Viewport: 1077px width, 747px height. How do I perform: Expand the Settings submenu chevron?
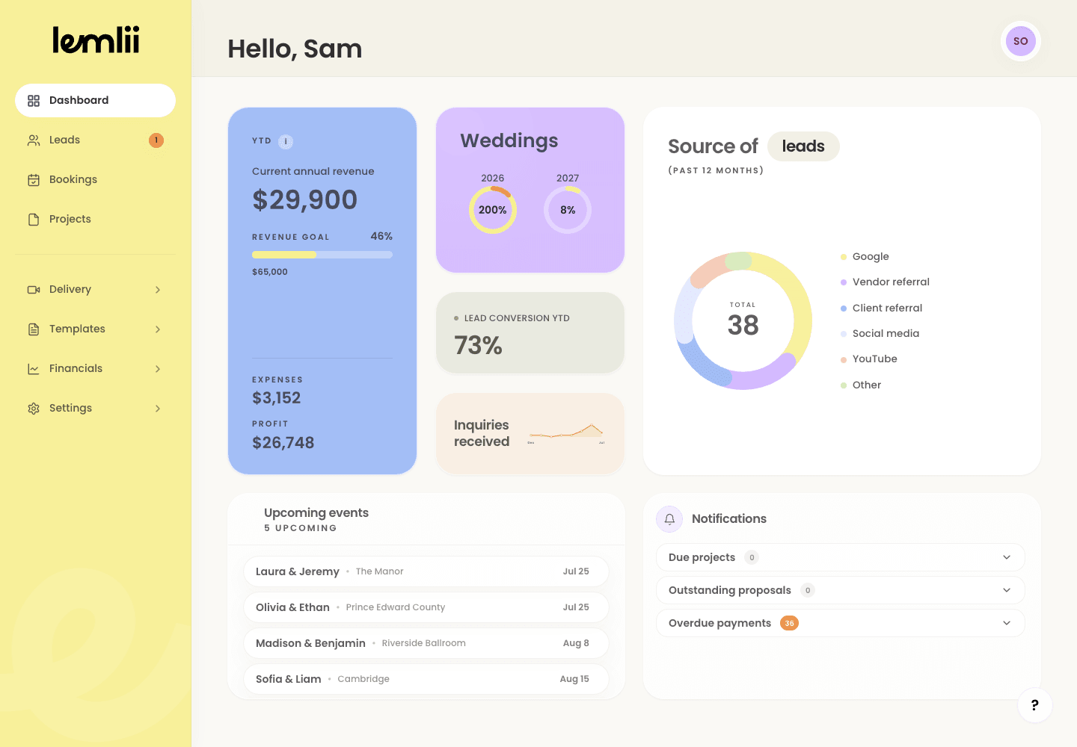(158, 409)
